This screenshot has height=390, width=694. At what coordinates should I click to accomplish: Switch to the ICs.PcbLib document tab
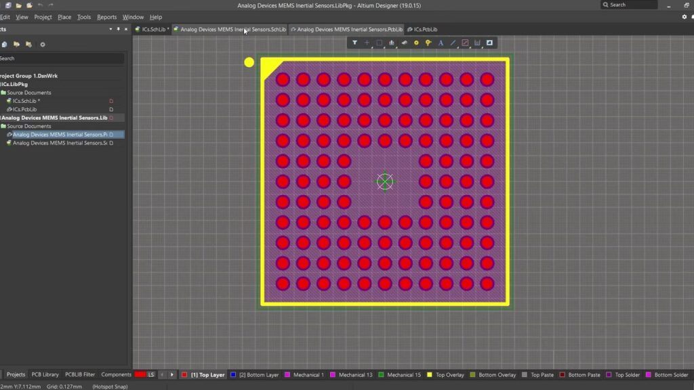click(425, 30)
